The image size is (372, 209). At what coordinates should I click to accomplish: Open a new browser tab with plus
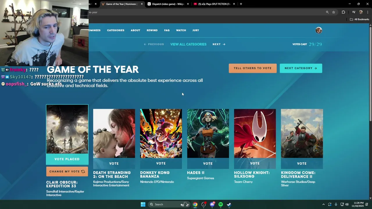(x=241, y=4)
